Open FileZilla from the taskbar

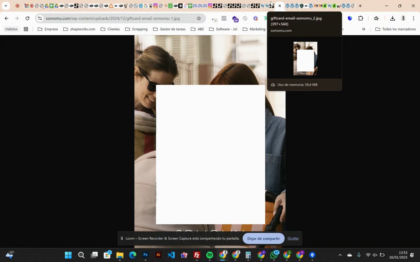197,255
